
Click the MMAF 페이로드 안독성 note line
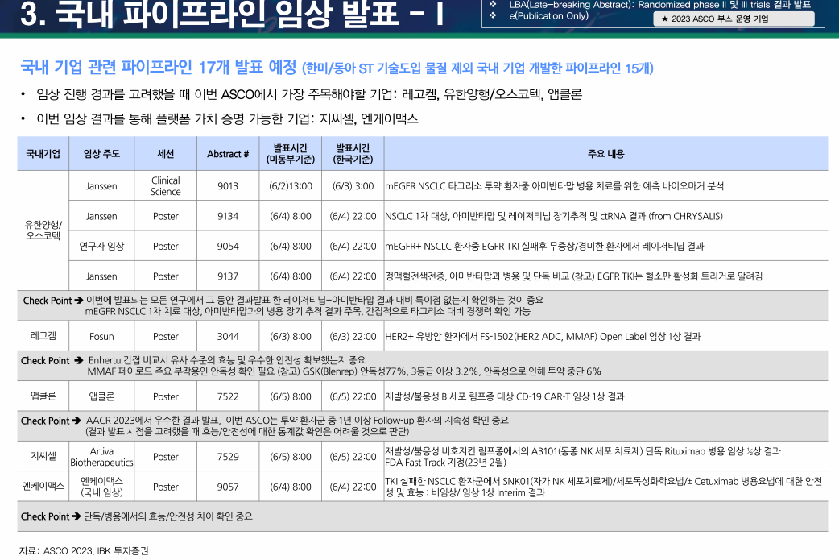(344, 371)
